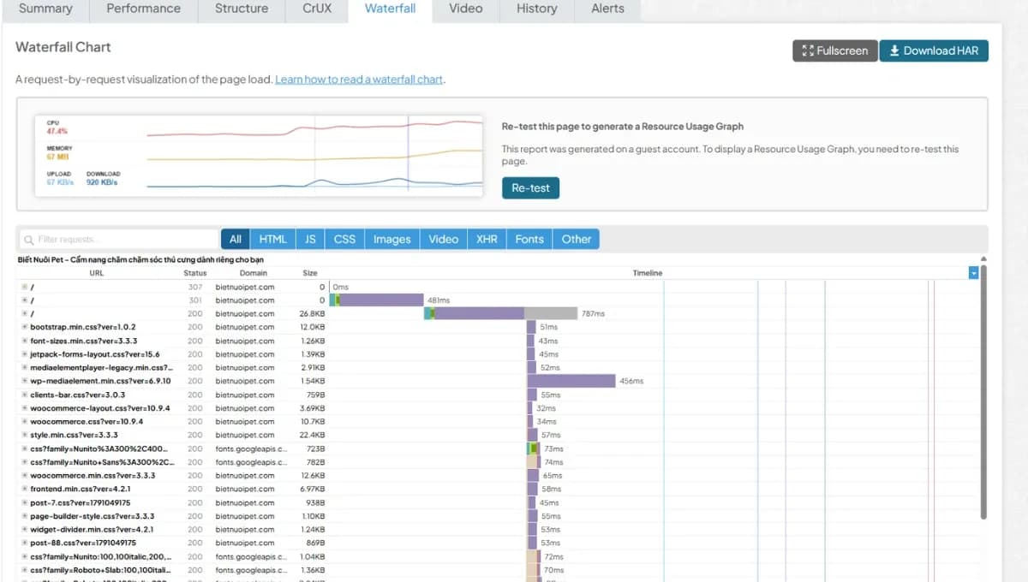1028x582 pixels.
Task: Filter requests by XHR
Action: click(487, 240)
